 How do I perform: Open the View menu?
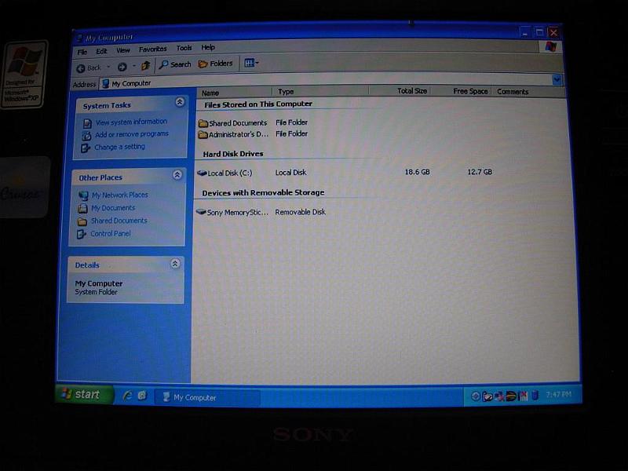[x=123, y=50]
